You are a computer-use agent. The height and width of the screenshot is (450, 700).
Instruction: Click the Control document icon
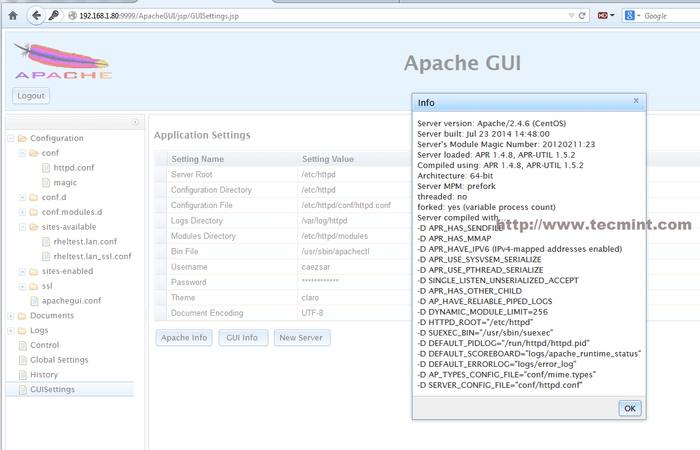coord(23,345)
